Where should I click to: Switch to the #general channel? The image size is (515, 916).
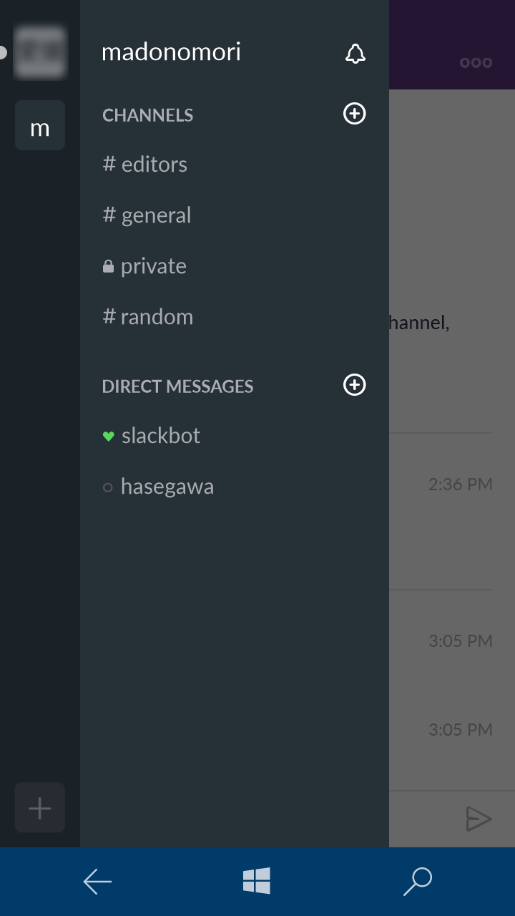[x=147, y=215]
